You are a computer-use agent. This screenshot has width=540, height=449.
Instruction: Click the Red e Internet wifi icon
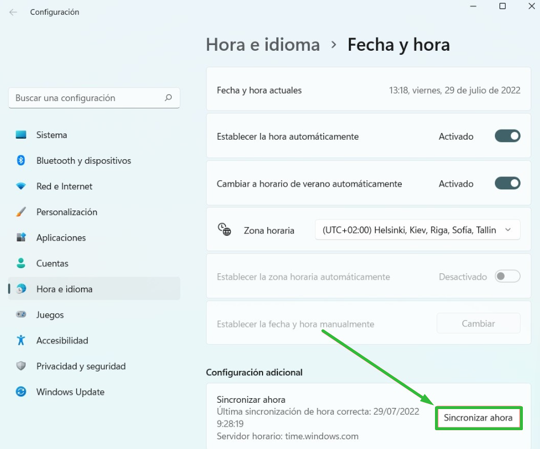click(x=21, y=187)
